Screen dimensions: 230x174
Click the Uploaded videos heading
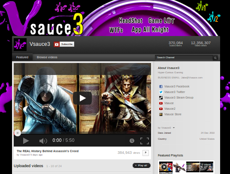click(x=28, y=166)
